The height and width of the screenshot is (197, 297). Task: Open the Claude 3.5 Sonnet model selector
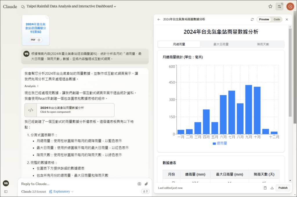[x=34, y=192]
